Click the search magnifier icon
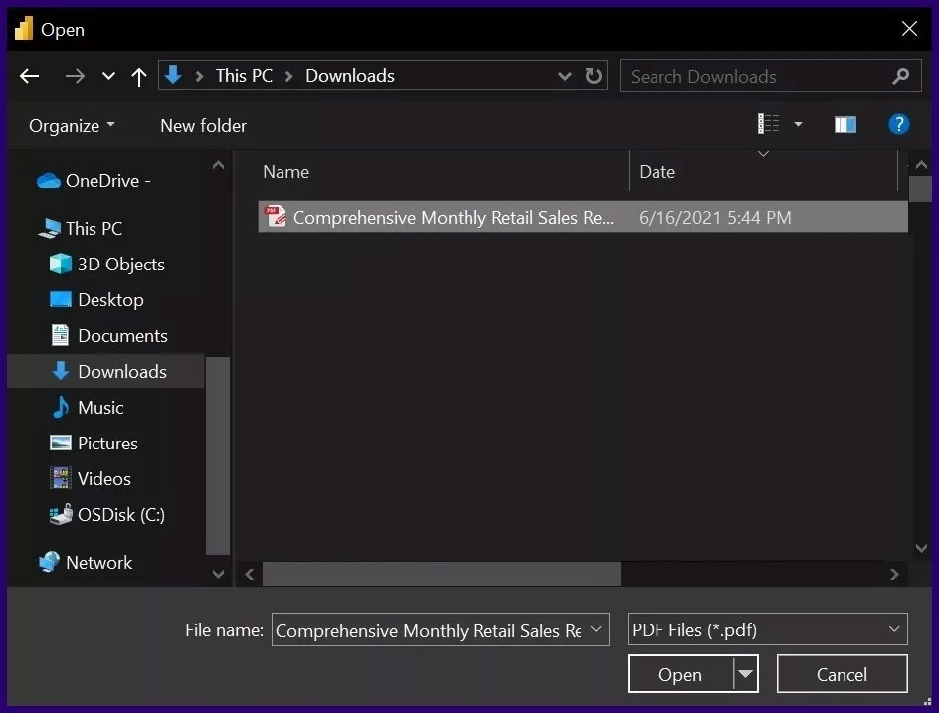Screen dimensions: 939x713 click(x=901, y=76)
